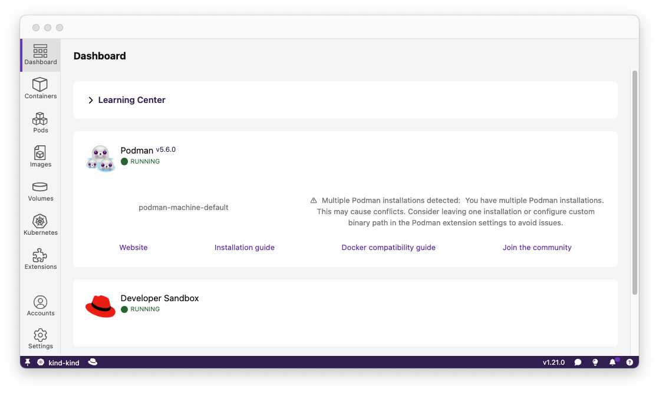Select the kind-kind Kubernetes context
Screen dimensions: 659x393
(x=59, y=362)
